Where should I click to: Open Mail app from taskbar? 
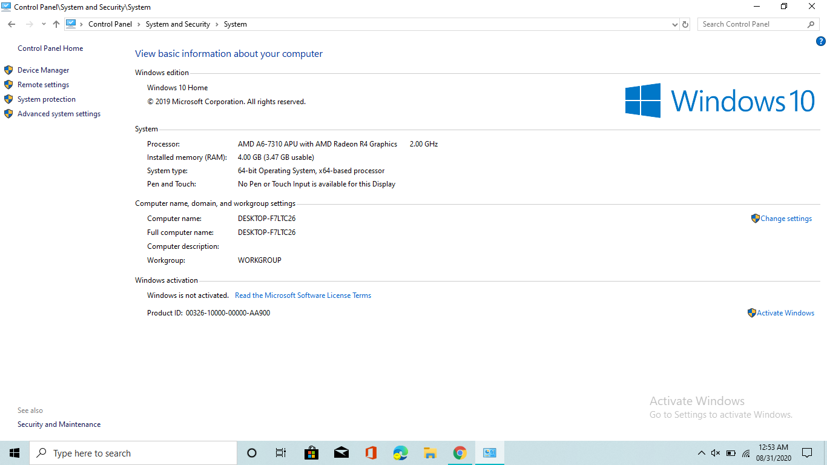tap(341, 453)
